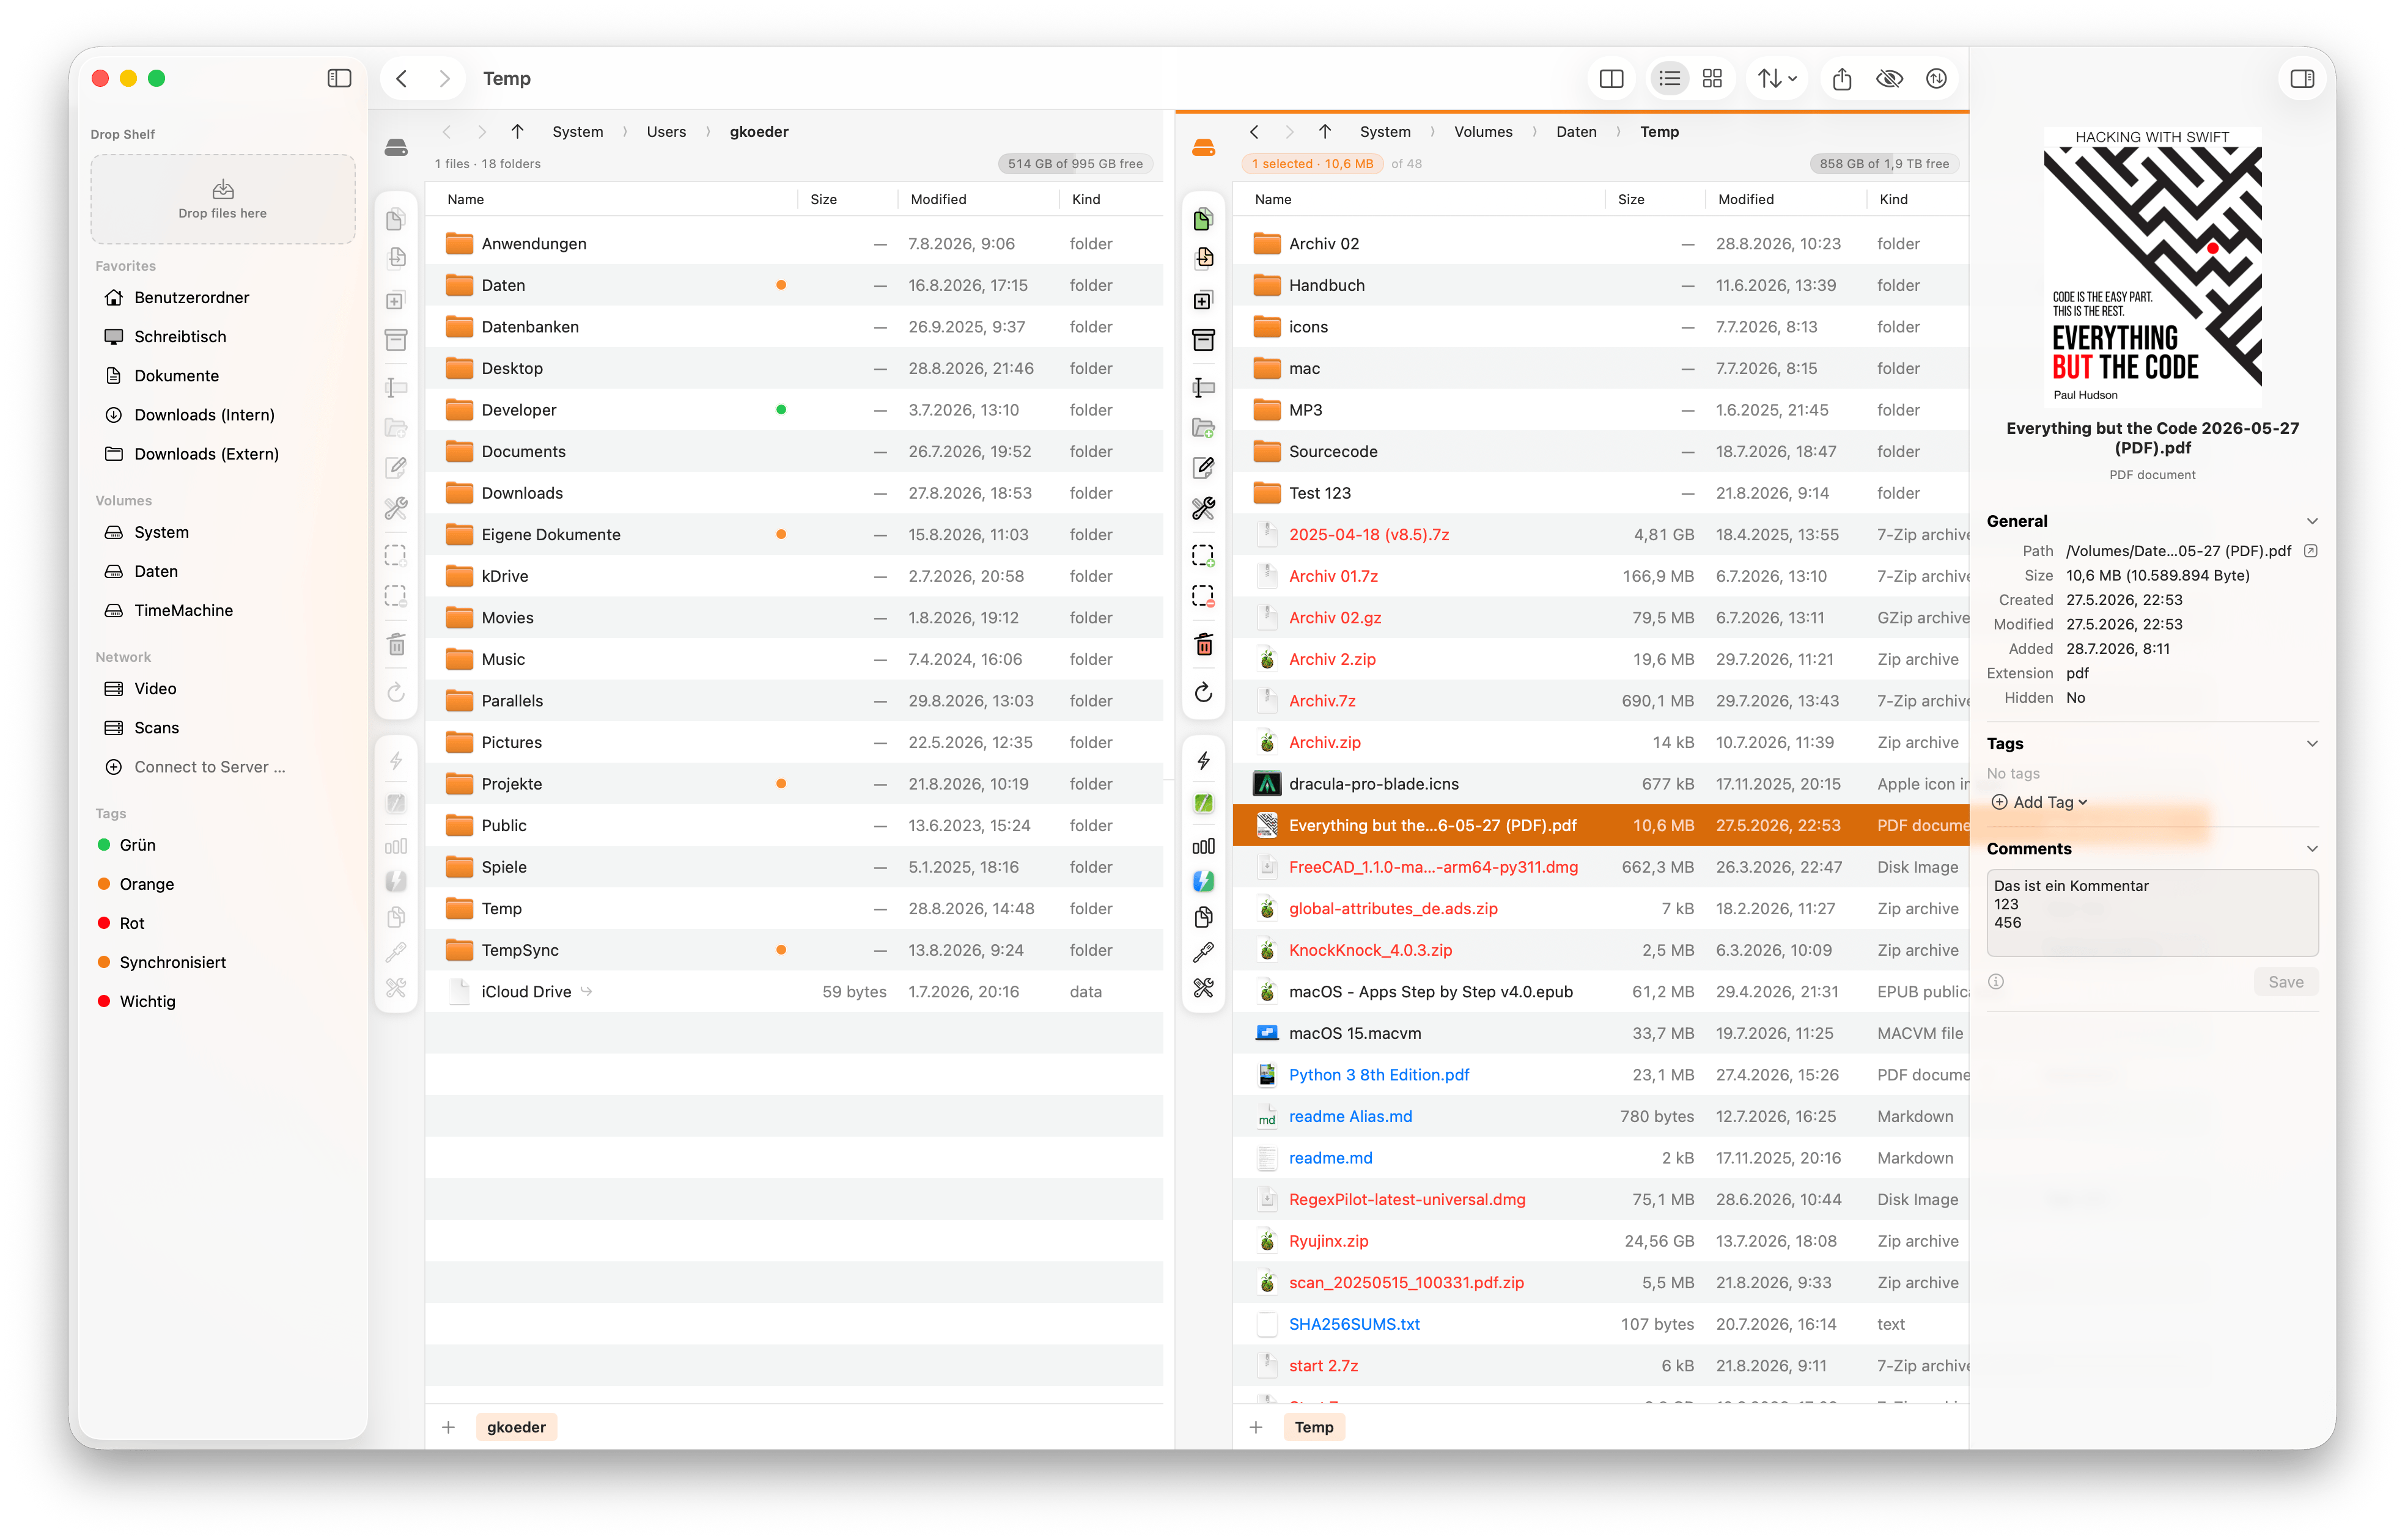
Task: Click the info icon below the comments field
Action: coord(1996,981)
